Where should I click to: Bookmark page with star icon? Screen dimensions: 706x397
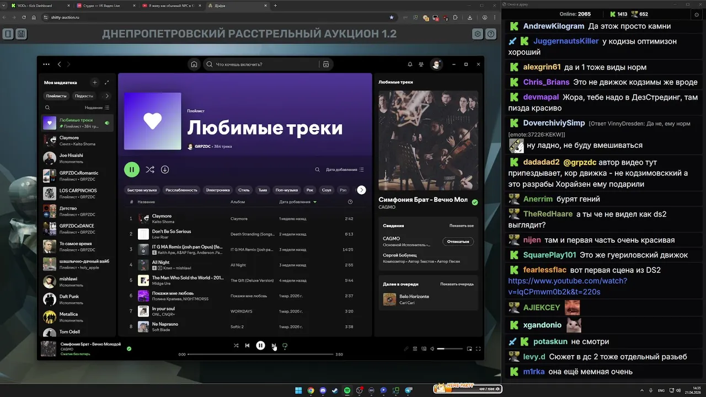pos(392,17)
